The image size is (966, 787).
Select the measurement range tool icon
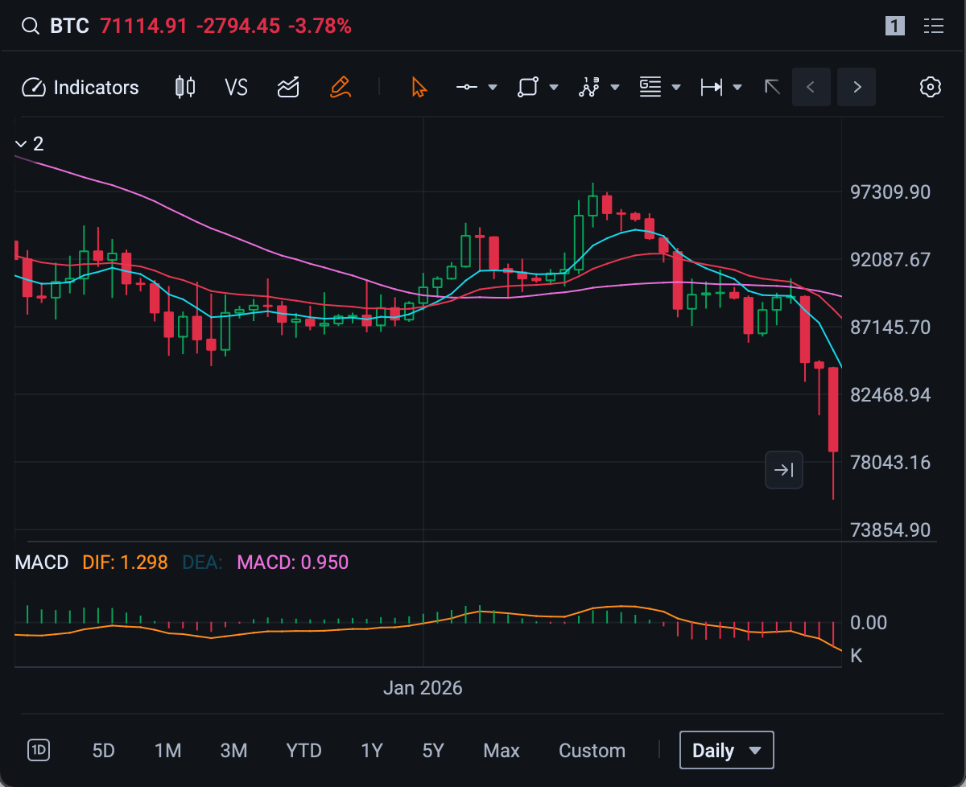pyautogui.click(x=712, y=88)
